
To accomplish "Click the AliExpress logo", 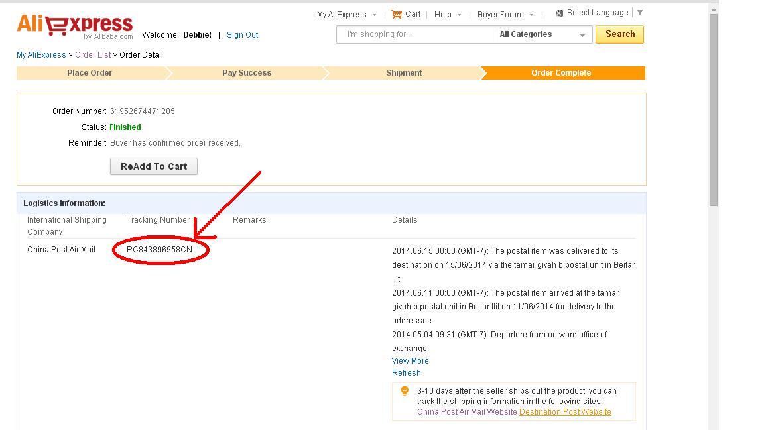I will tap(74, 27).
